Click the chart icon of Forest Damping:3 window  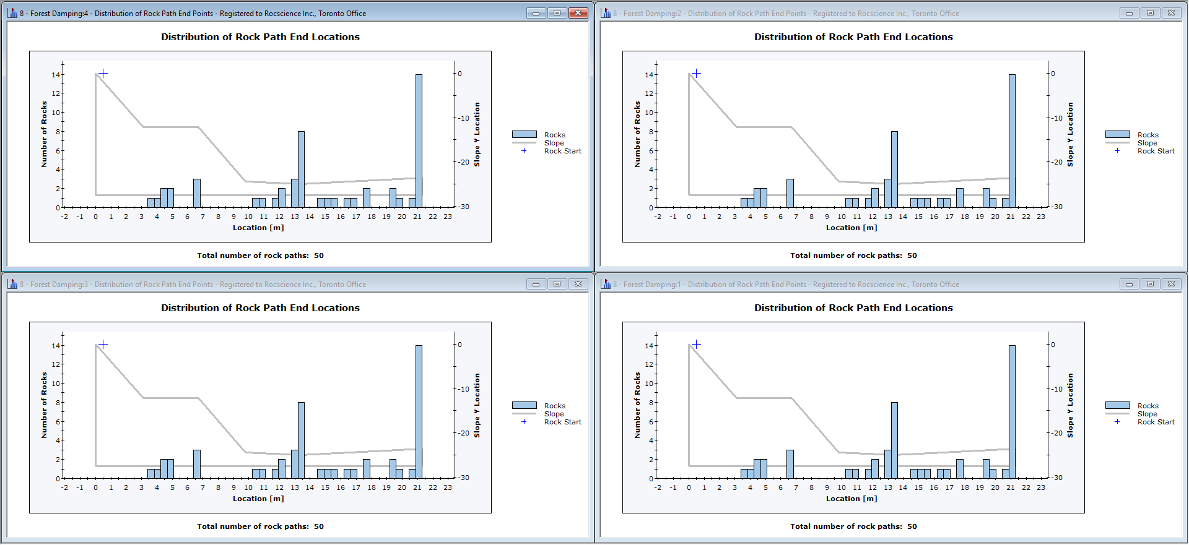(12, 284)
